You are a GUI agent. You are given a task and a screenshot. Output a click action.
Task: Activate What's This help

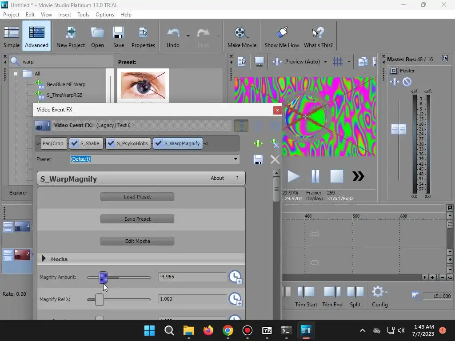pos(318,37)
